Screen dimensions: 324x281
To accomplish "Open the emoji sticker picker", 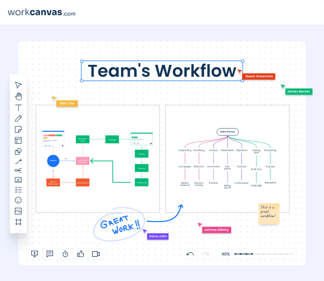I will coord(18,200).
